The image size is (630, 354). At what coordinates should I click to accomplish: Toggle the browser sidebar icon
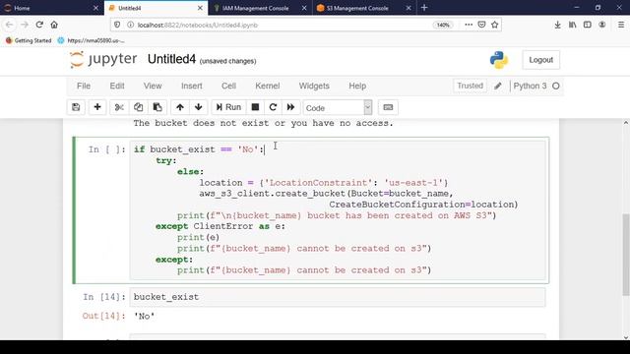588,25
